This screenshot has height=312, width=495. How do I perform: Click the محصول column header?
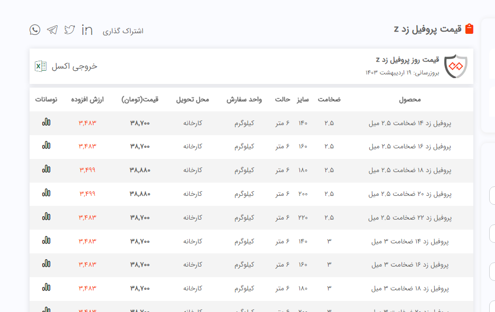[x=410, y=99]
